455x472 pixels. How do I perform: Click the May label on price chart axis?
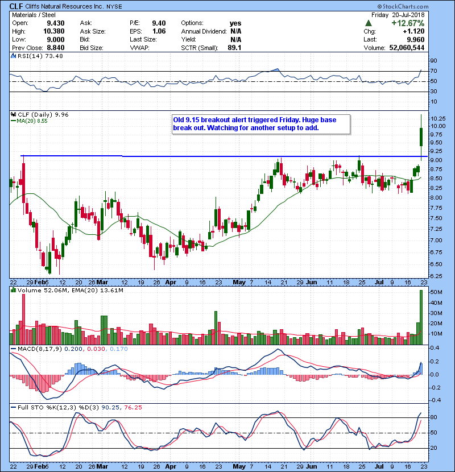click(x=239, y=283)
